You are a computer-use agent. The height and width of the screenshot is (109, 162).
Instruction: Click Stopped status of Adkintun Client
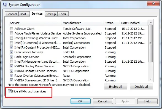click(x=110, y=29)
